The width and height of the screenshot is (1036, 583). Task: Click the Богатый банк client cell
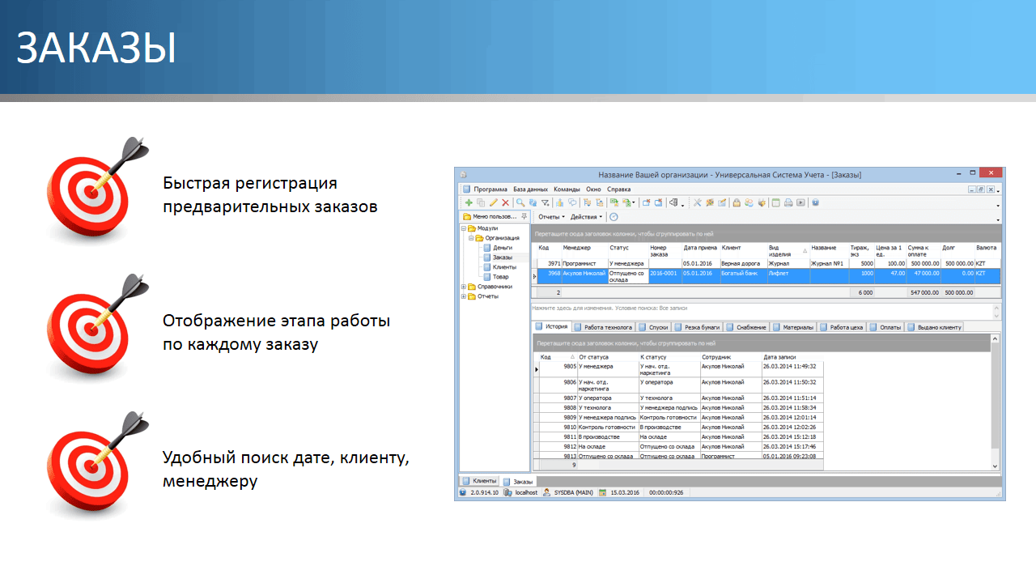(x=743, y=276)
